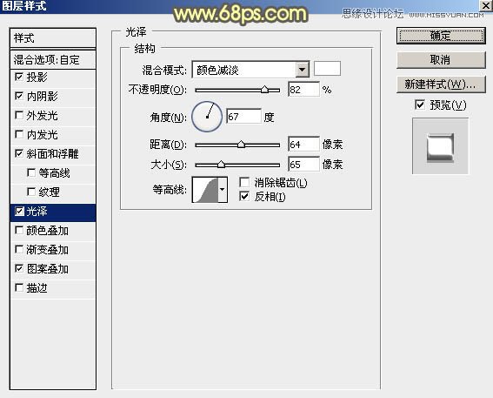
Task: Uncheck the 光泽 satin checkbox
Action: [19, 212]
